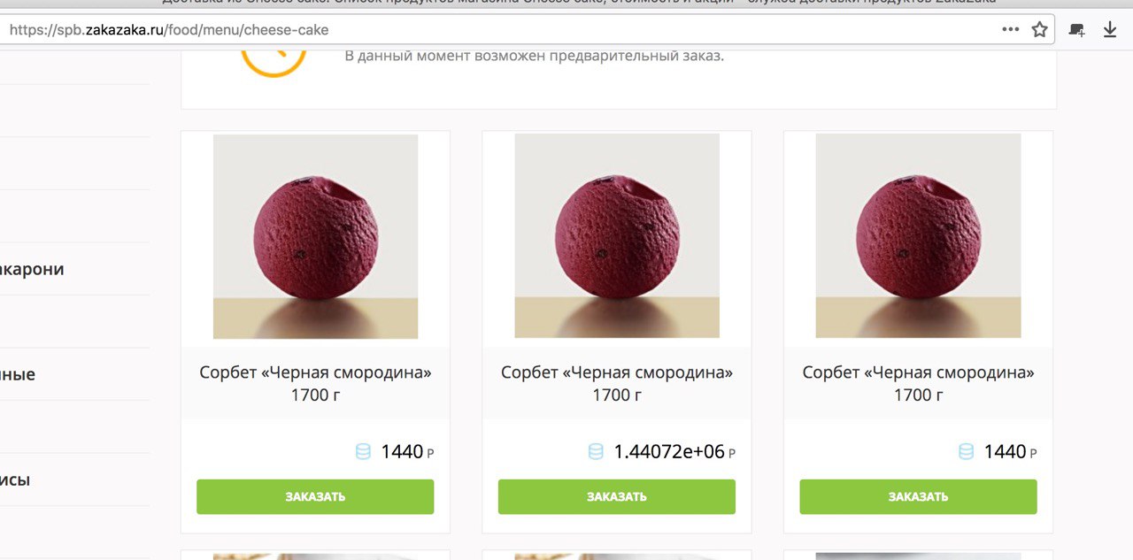Click the coin icon beside first 1440 price

[363, 452]
